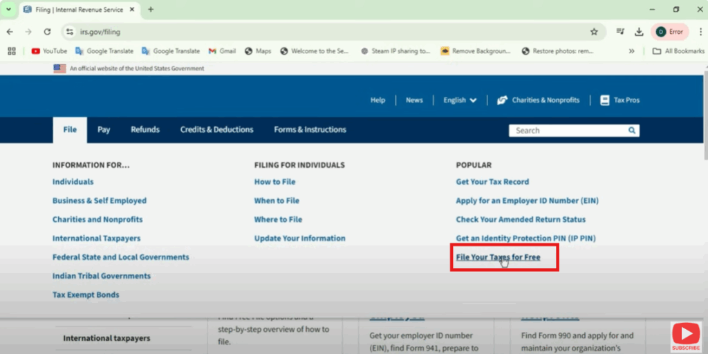Open the second Google Translate bookmark
This screenshot has width=708, height=354.
pyautogui.click(x=171, y=51)
